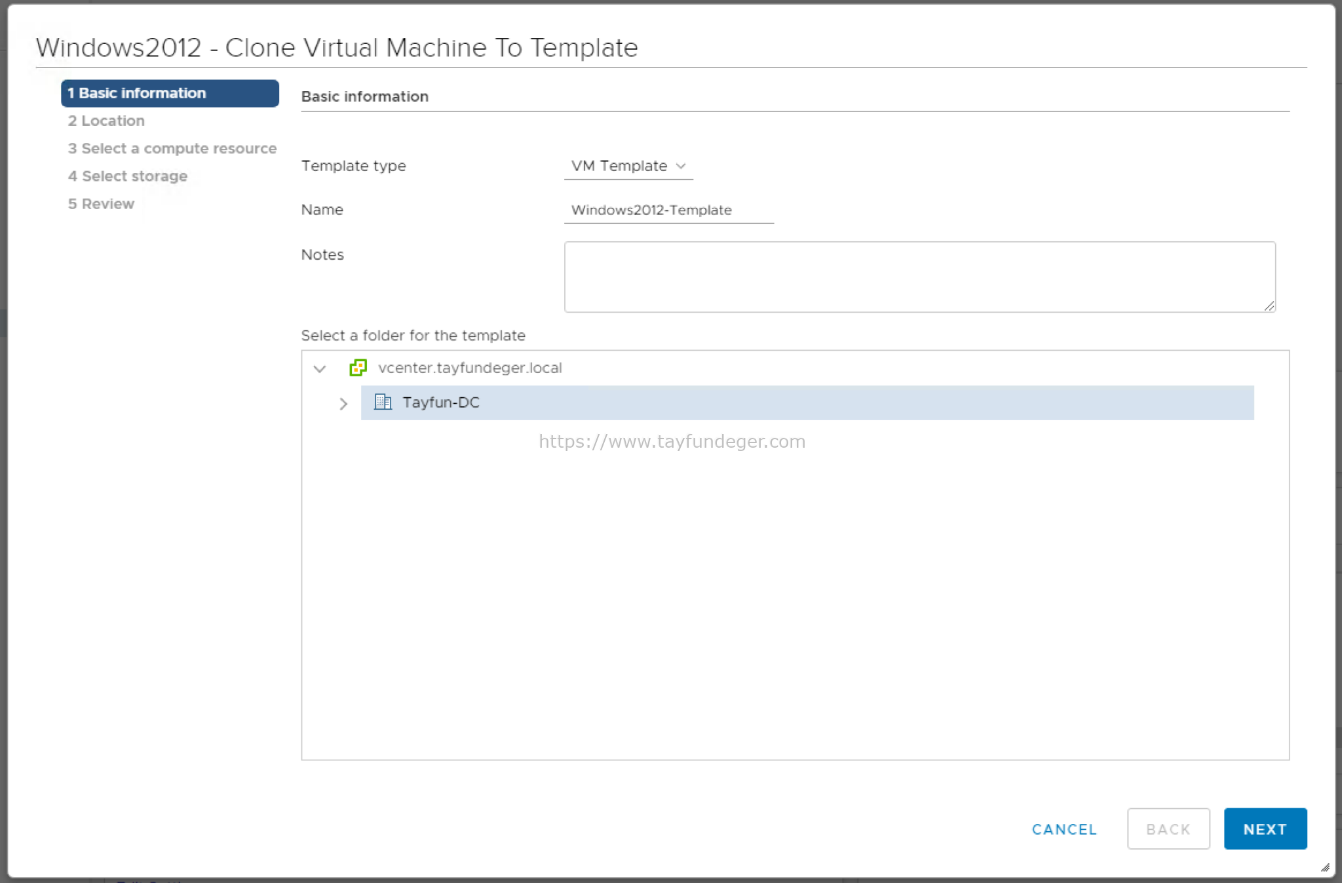Click the Tayfun-DC datacenter icon
The width and height of the screenshot is (1342, 883).
[383, 402]
